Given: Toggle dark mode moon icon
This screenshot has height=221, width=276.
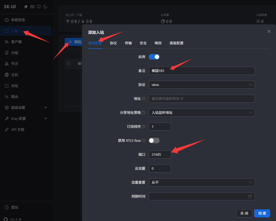Looking at the screenshot, I should [x=45, y=7].
